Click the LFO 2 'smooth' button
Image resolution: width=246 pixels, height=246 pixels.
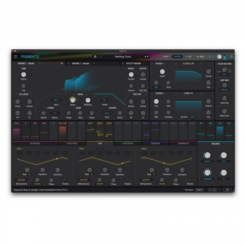click(x=100, y=184)
